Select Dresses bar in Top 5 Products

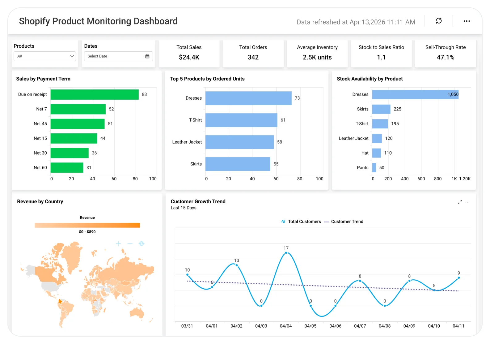(248, 98)
